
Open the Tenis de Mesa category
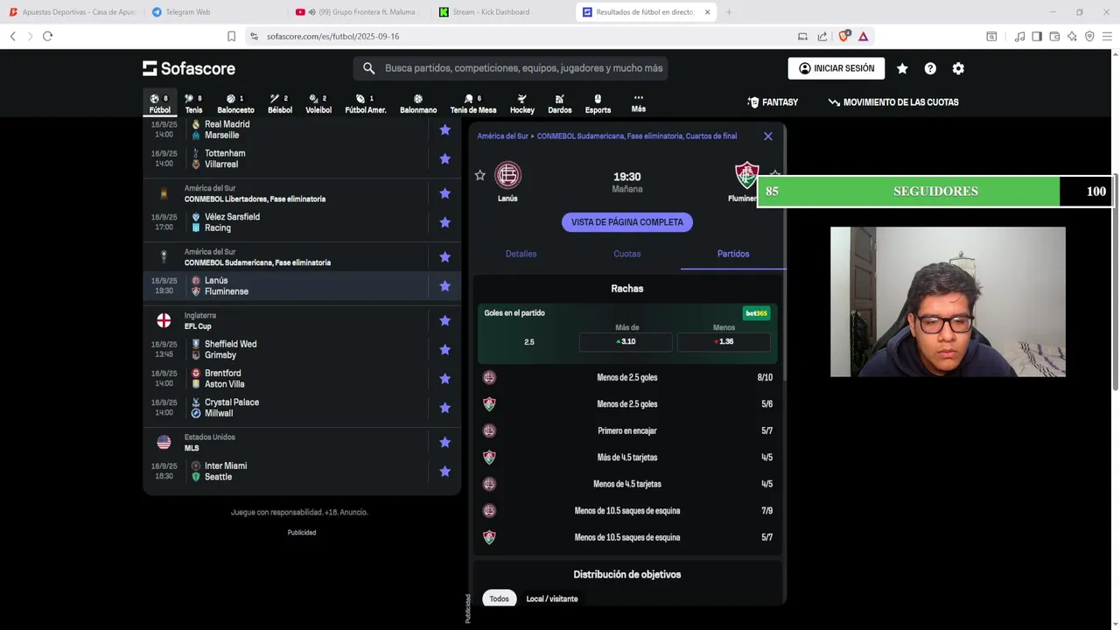coord(473,103)
